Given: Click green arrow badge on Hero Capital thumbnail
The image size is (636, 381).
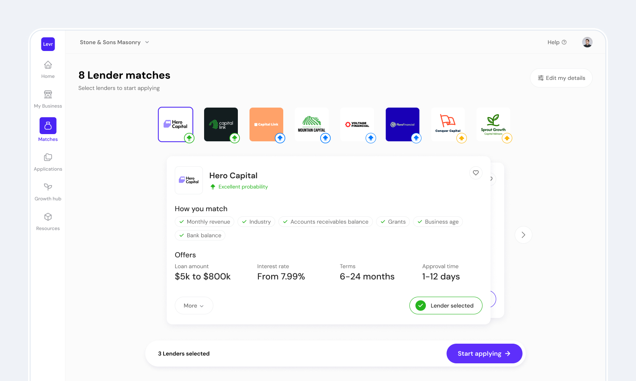Looking at the screenshot, I should pyautogui.click(x=189, y=138).
